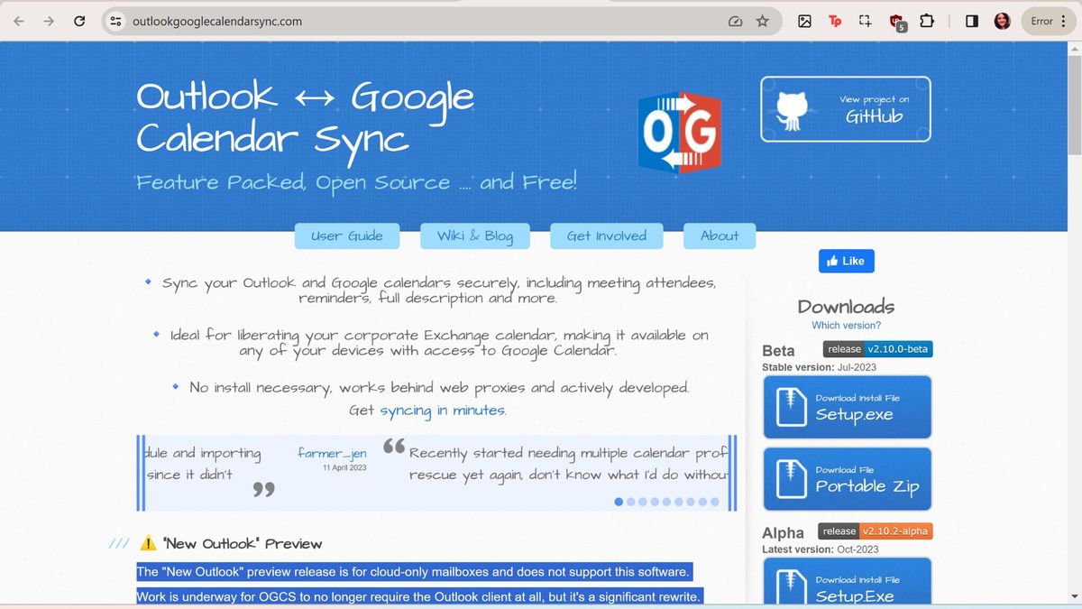Go forward in browser history

49,21
